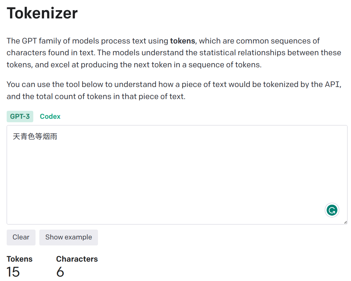Click the Characters label above the count

pyautogui.click(x=77, y=259)
